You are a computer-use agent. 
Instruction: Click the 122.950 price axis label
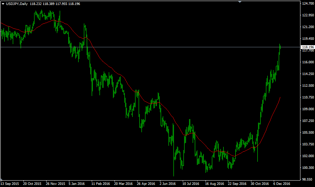click(308, 15)
